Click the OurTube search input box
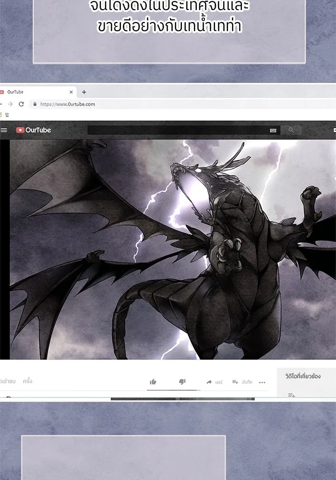 pyautogui.click(x=178, y=130)
